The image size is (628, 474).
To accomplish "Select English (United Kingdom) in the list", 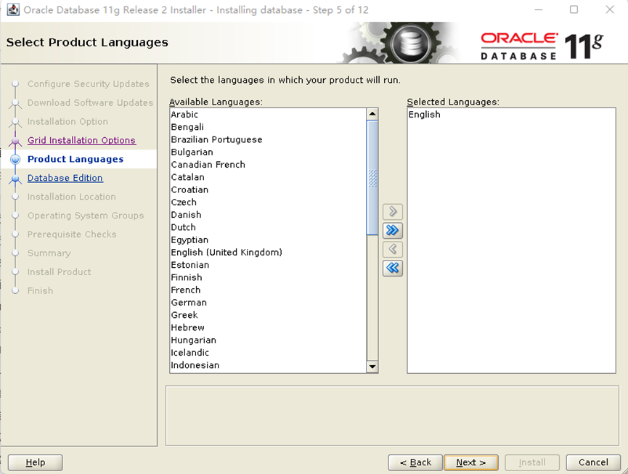I will pyautogui.click(x=268, y=252).
